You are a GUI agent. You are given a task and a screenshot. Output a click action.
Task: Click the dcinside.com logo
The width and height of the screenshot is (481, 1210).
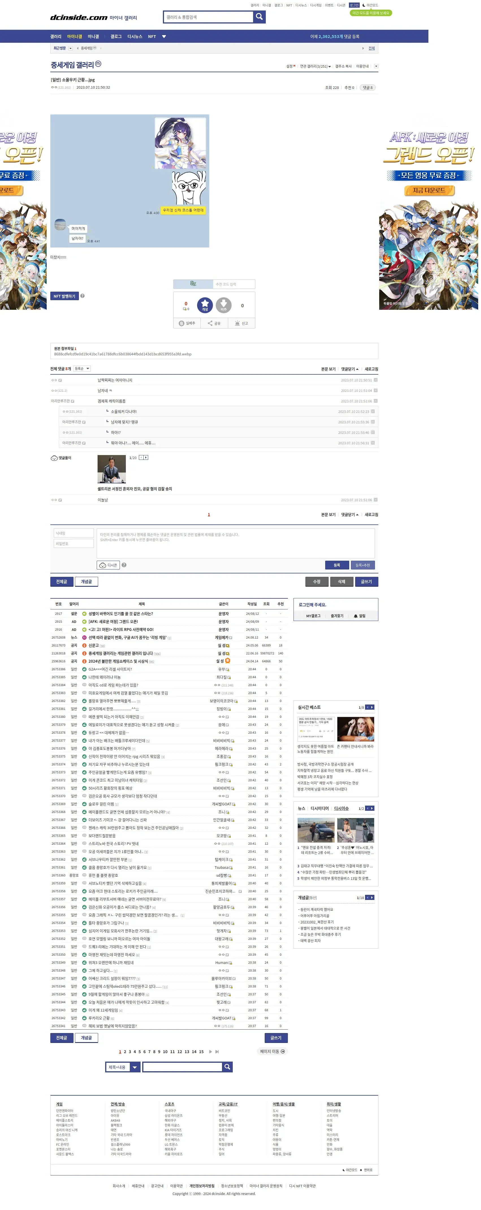(x=79, y=17)
